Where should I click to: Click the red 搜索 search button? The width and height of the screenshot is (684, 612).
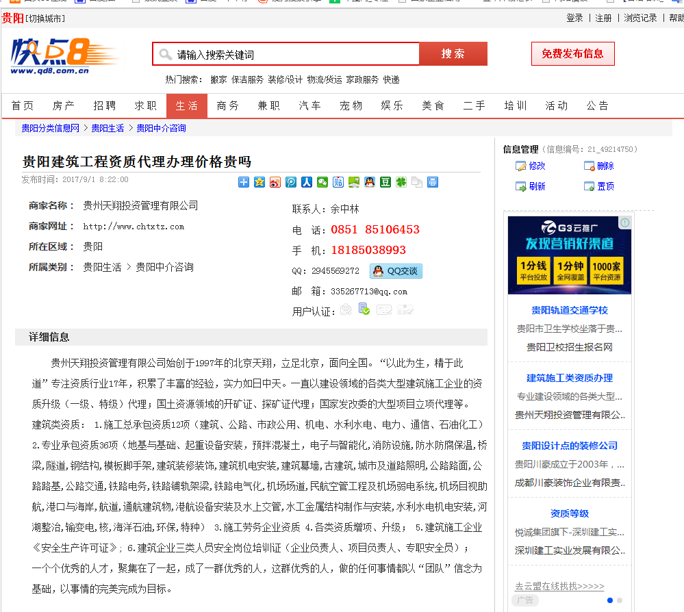pos(453,53)
